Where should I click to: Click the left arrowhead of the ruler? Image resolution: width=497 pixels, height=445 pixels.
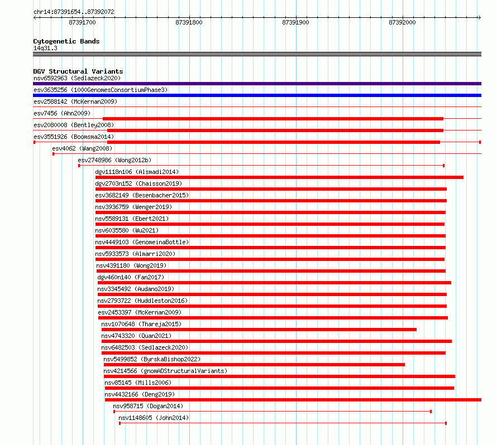35,17
